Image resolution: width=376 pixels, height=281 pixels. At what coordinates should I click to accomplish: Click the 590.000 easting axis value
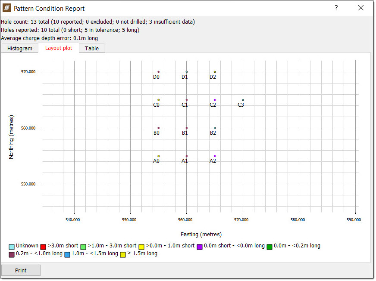(x=354, y=220)
